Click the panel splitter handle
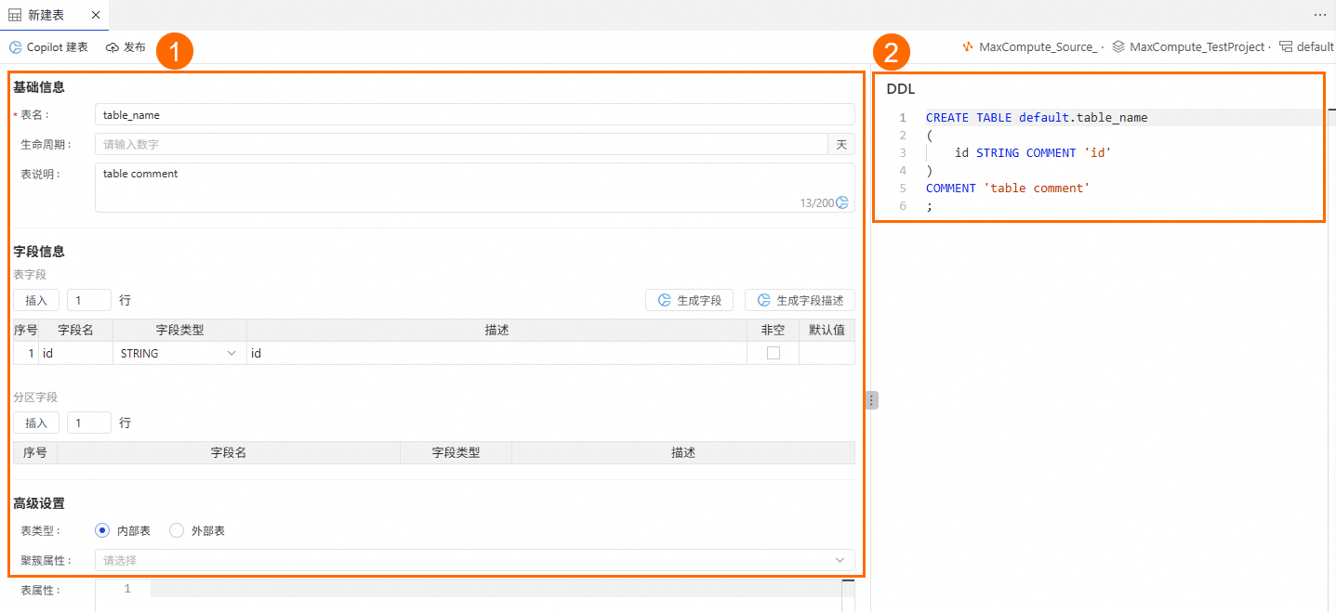 pyautogui.click(x=871, y=400)
